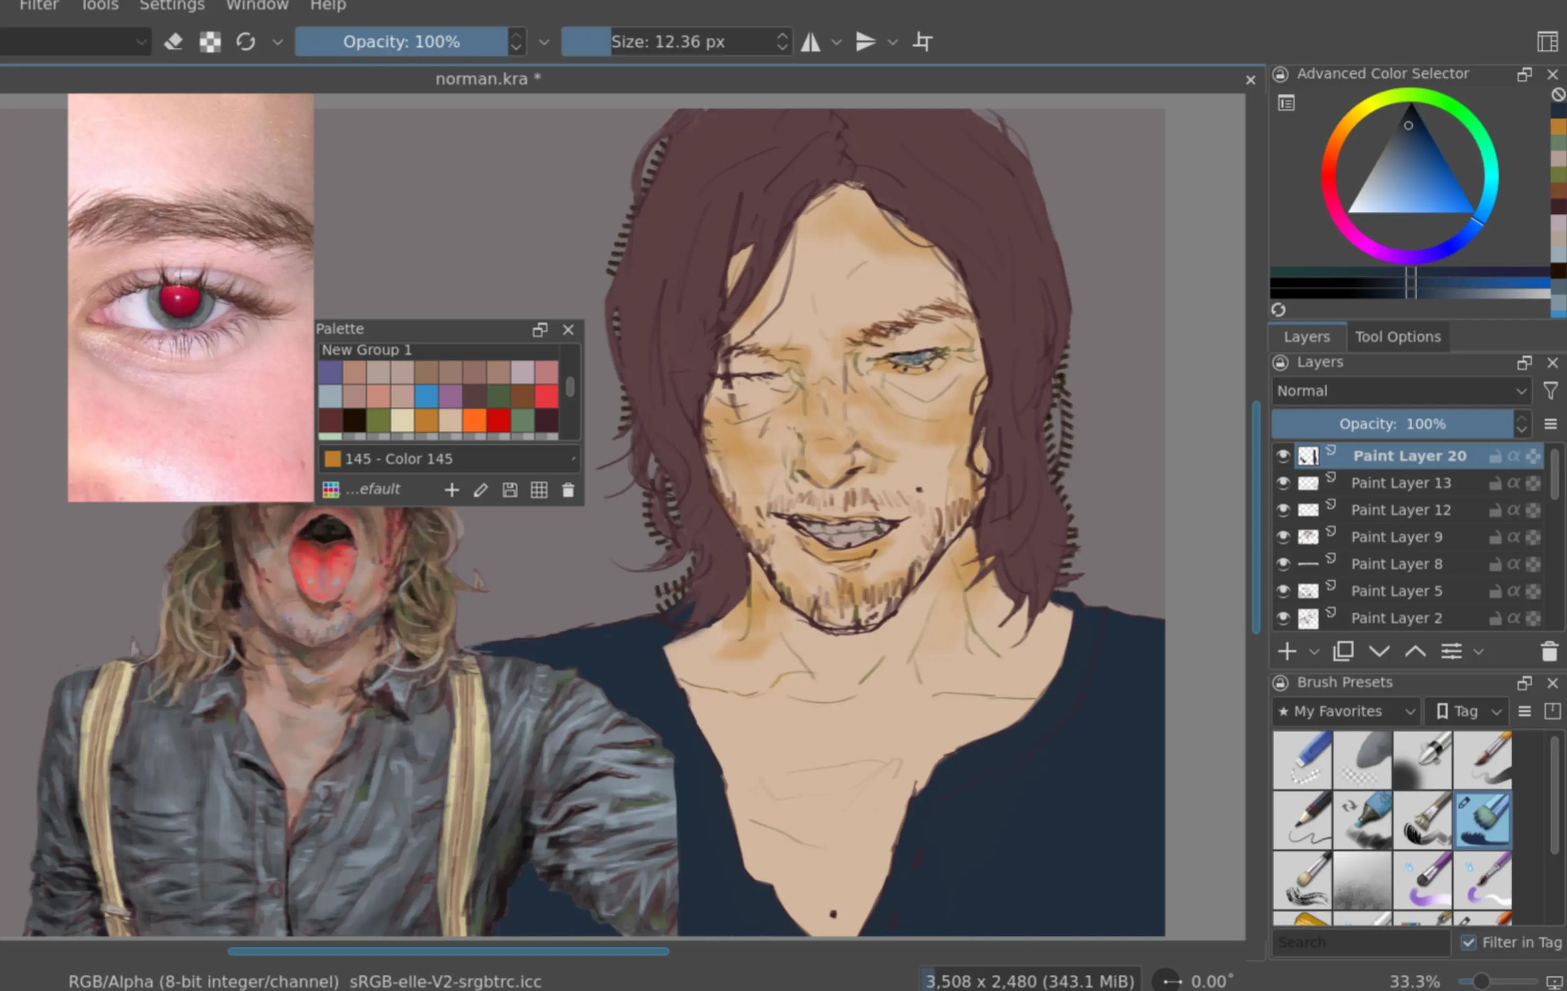
Task: Add a new layer with plus icon
Action: [x=1287, y=651]
